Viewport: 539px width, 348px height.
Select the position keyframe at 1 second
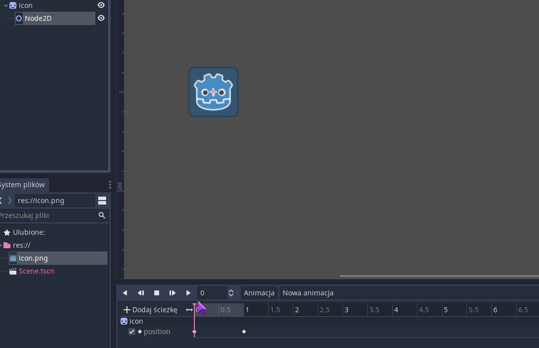point(244,332)
